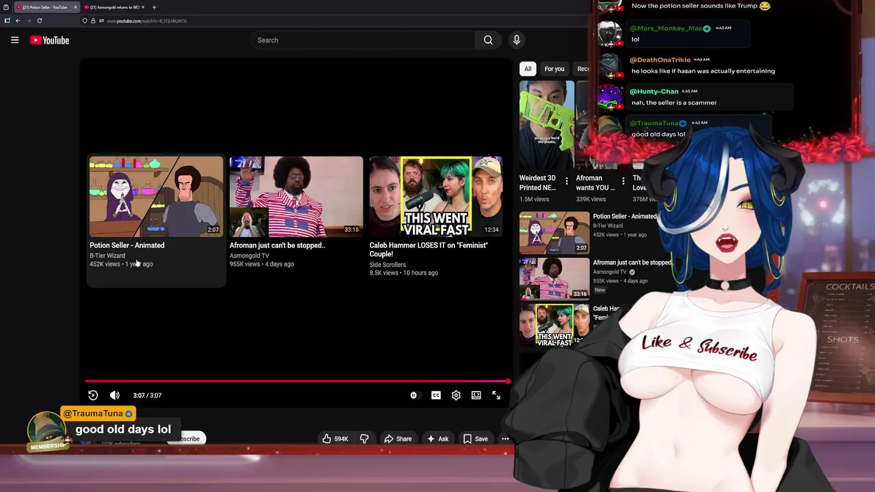
Task: Dislike the video
Action: [x=364, y=439]
